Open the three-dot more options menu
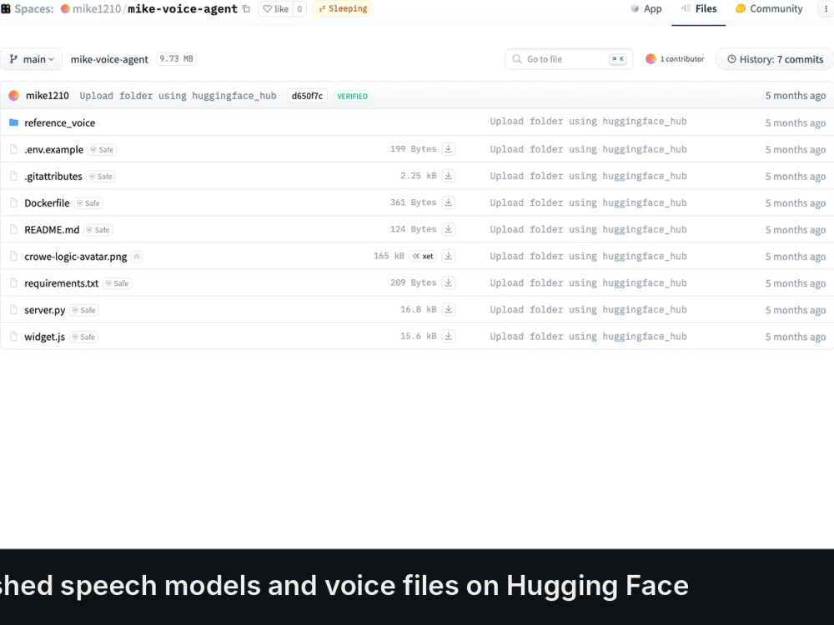Image resolution: width=834 pixels, height=625 pixels. tap(826, 9)
